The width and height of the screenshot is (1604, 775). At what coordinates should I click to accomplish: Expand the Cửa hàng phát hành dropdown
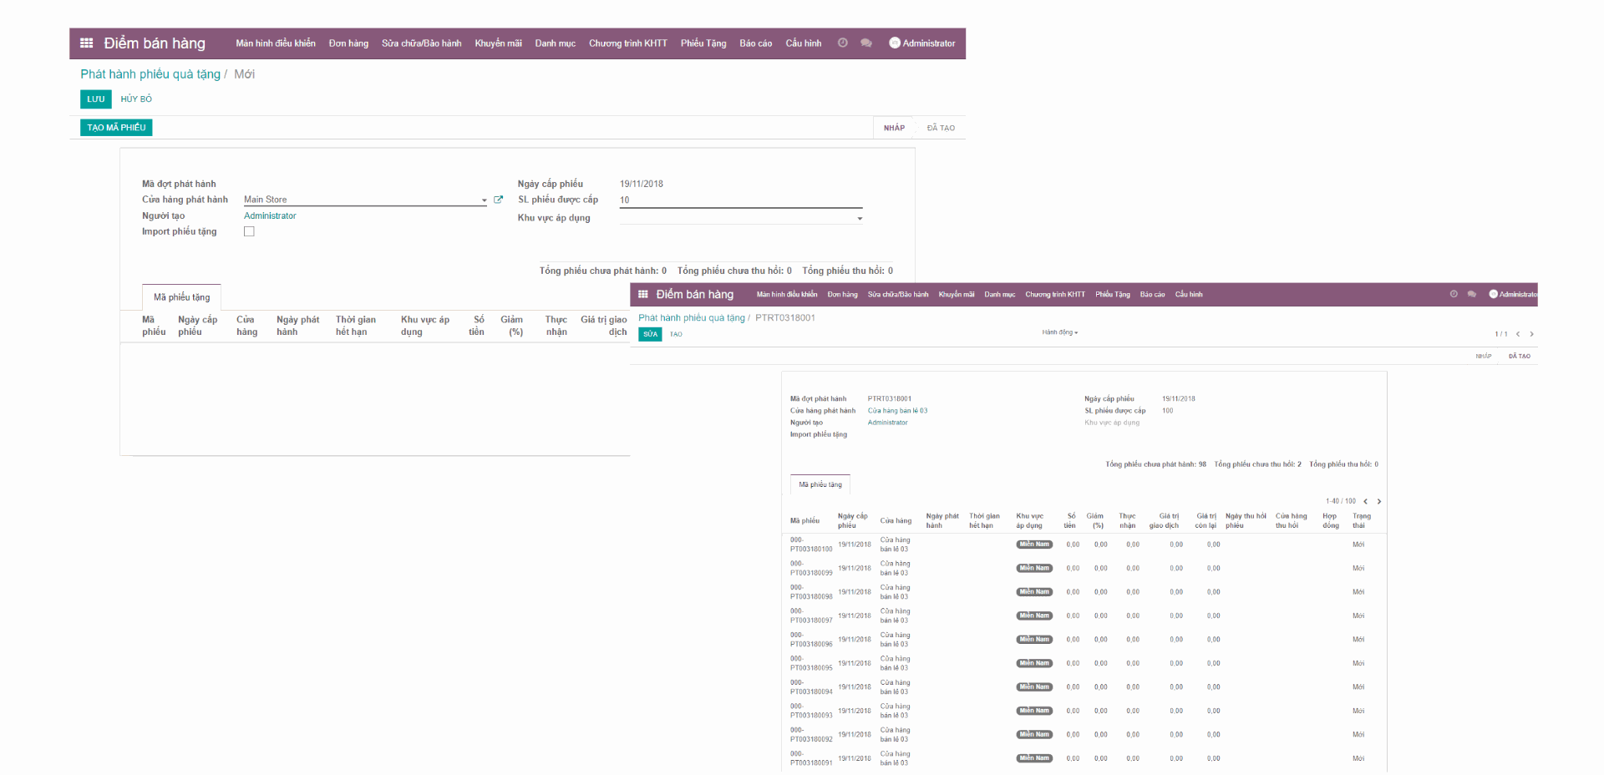click(483, 200)
